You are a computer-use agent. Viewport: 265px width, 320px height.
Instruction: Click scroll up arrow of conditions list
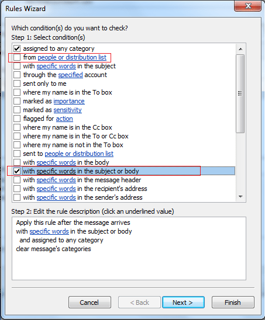pos(240,49)
